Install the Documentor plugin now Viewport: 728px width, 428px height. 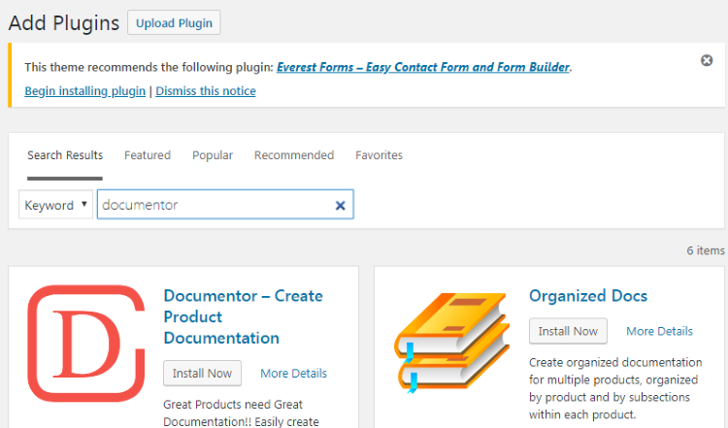coord(202,374)
